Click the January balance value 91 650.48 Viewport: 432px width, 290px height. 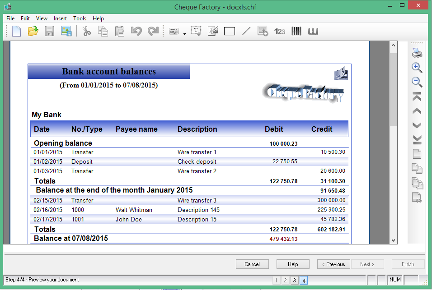tap(333, 191)
